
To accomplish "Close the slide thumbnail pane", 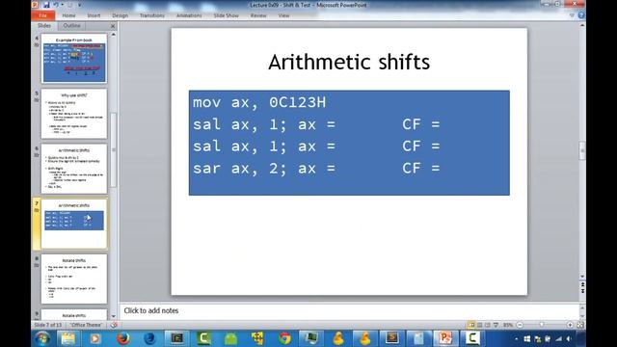I will 113,26.
